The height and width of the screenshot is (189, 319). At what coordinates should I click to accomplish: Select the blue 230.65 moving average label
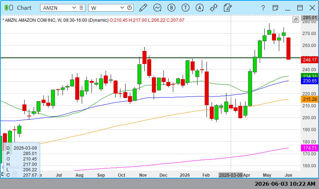(310, 81)
